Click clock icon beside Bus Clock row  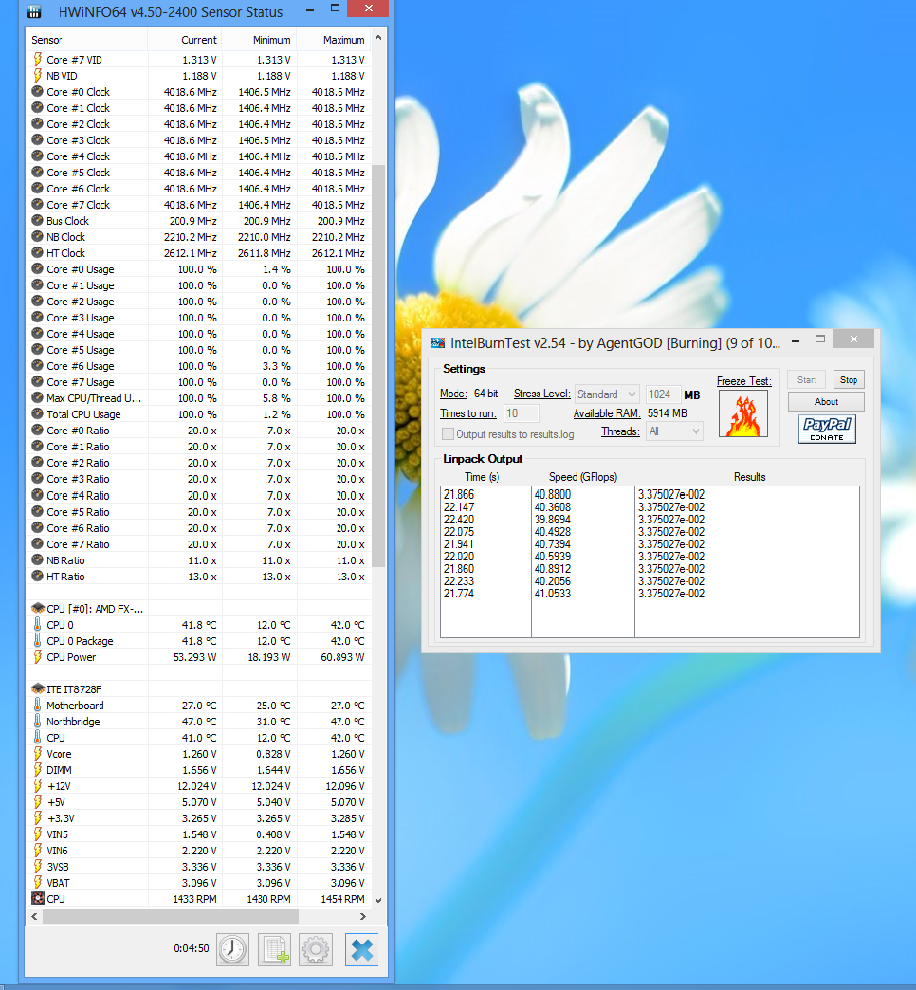coord(38,220)
